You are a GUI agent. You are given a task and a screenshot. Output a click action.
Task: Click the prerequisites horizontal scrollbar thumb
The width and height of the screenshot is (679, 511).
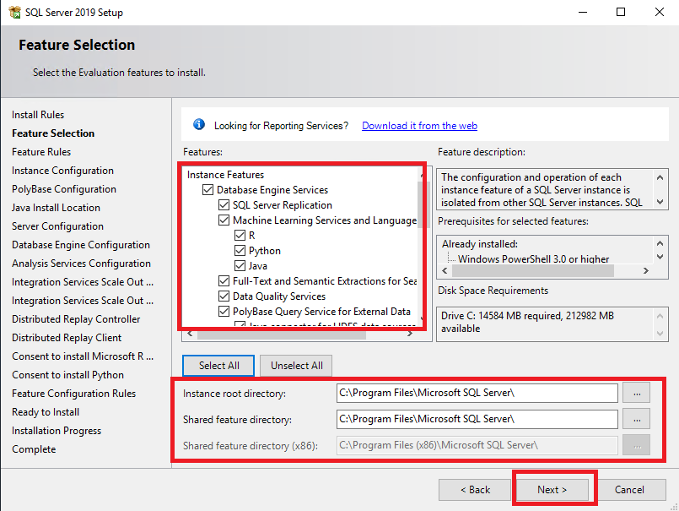[532, 270]
